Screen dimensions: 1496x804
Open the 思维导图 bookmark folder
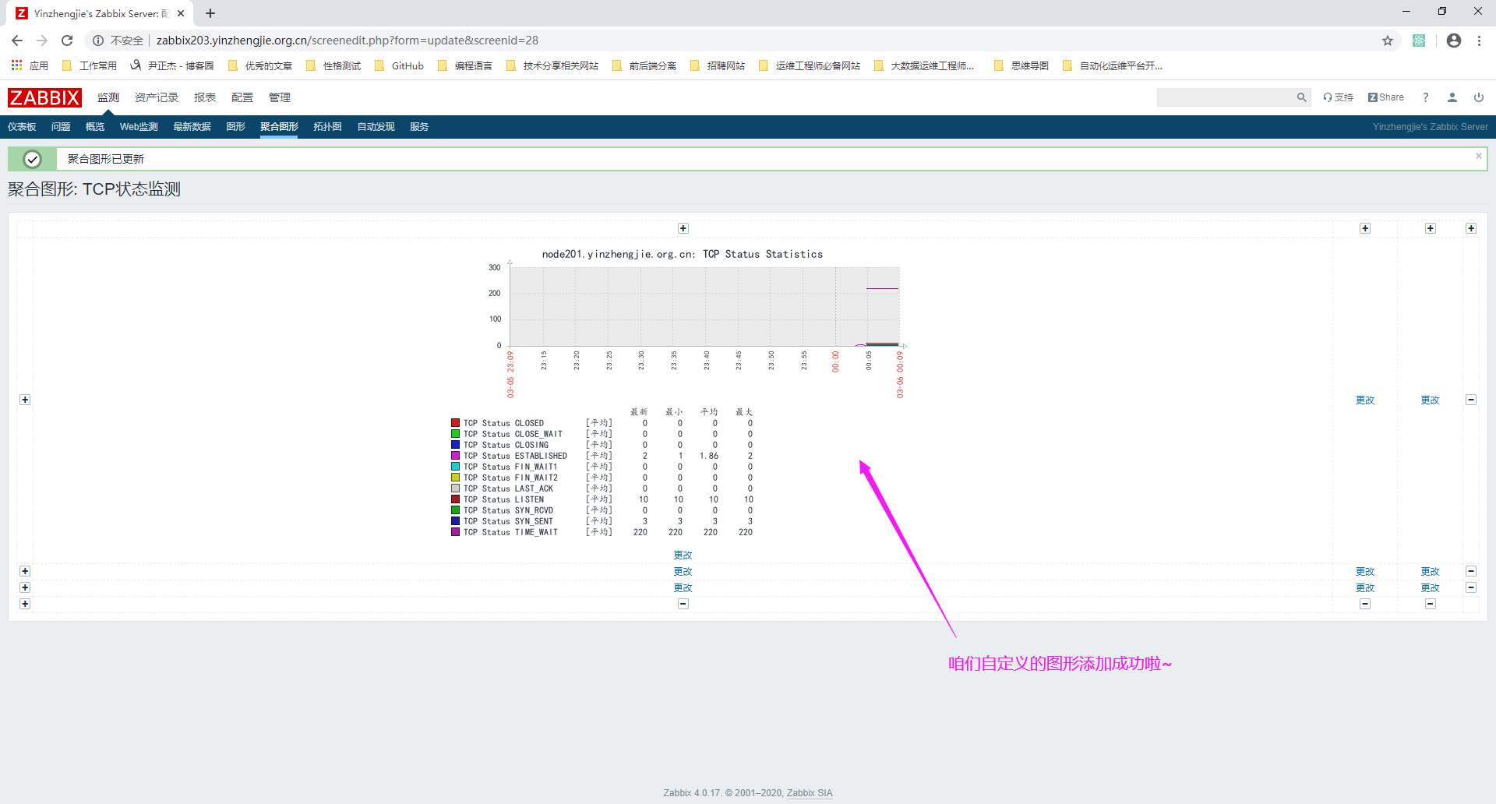tap(1021, 66)
